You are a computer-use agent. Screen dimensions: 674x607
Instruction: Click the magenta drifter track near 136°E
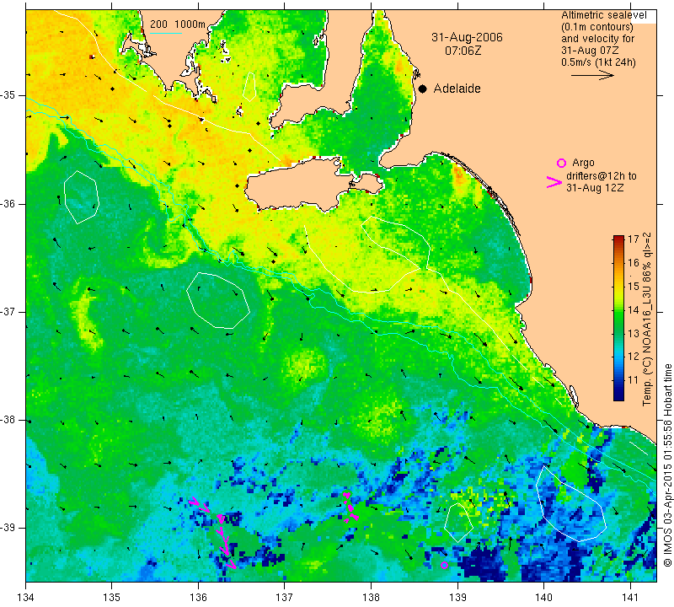pyautogui.click(x=213, y=533)
